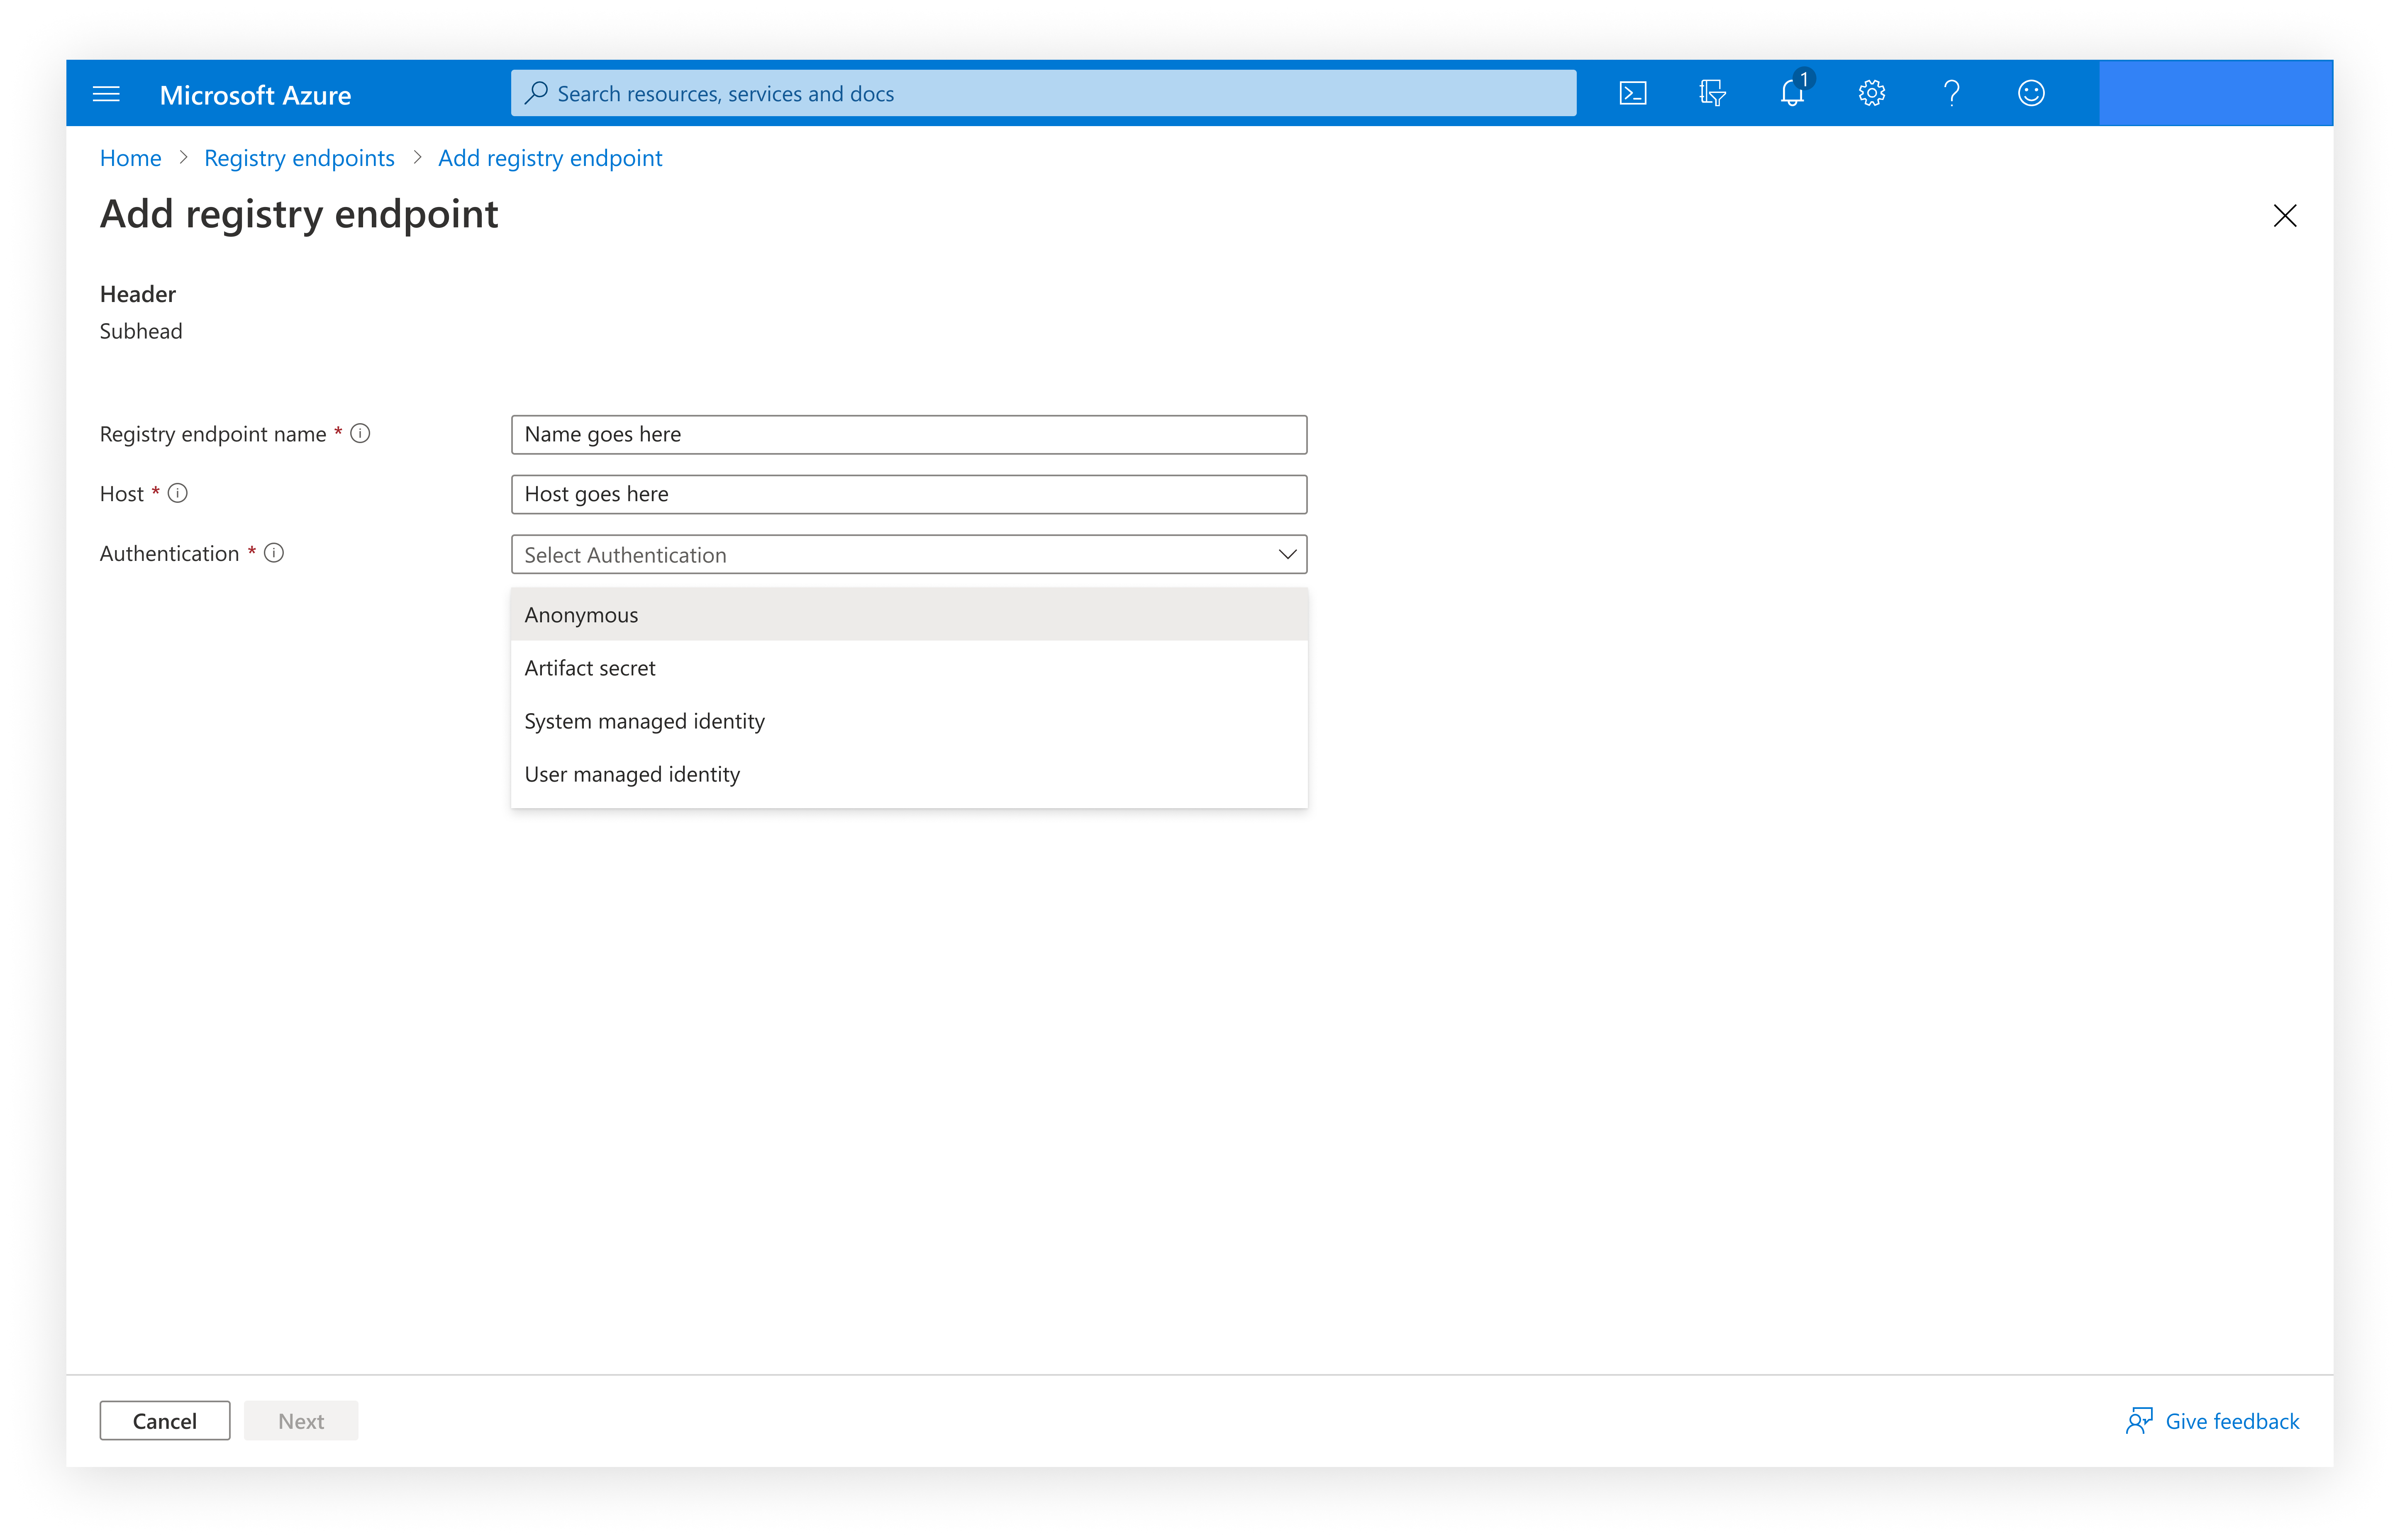The image size is (2400, 1540).
Task: Click the Microsoft Azure title
Action: click(x=255, y=95)
